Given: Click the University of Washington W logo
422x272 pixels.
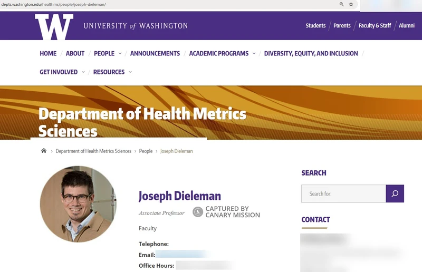Looking at the screenshot, I should pos(54,27).
